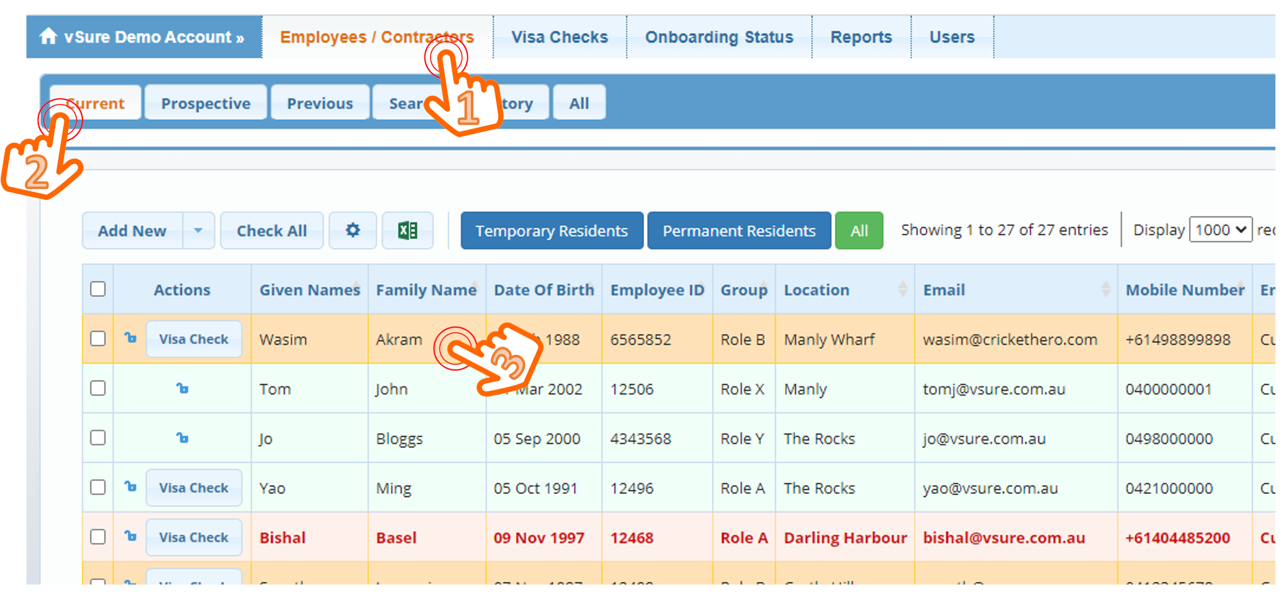The width and height of the screenshot is (1288, 599).
Task: Click the action icon in Jo Bloggs' row
Action: [182, 438]
